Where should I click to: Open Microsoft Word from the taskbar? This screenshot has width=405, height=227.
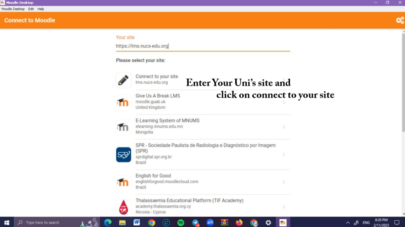[x=136, y=222]
